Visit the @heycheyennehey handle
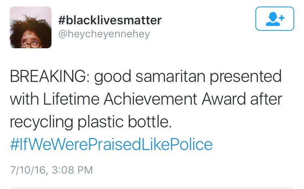The width and height of the screenshot is (304, 189). point(104,34)
